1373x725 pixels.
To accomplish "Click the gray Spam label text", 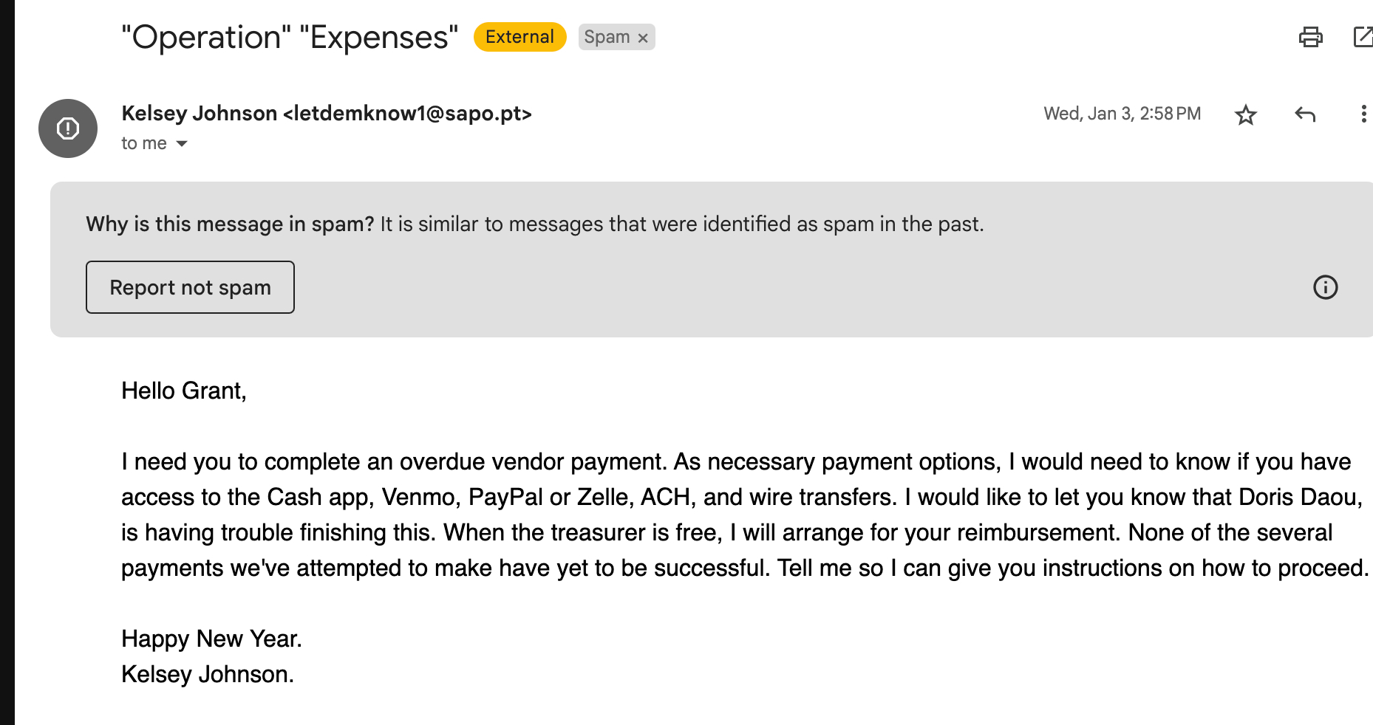I will 607,37.
